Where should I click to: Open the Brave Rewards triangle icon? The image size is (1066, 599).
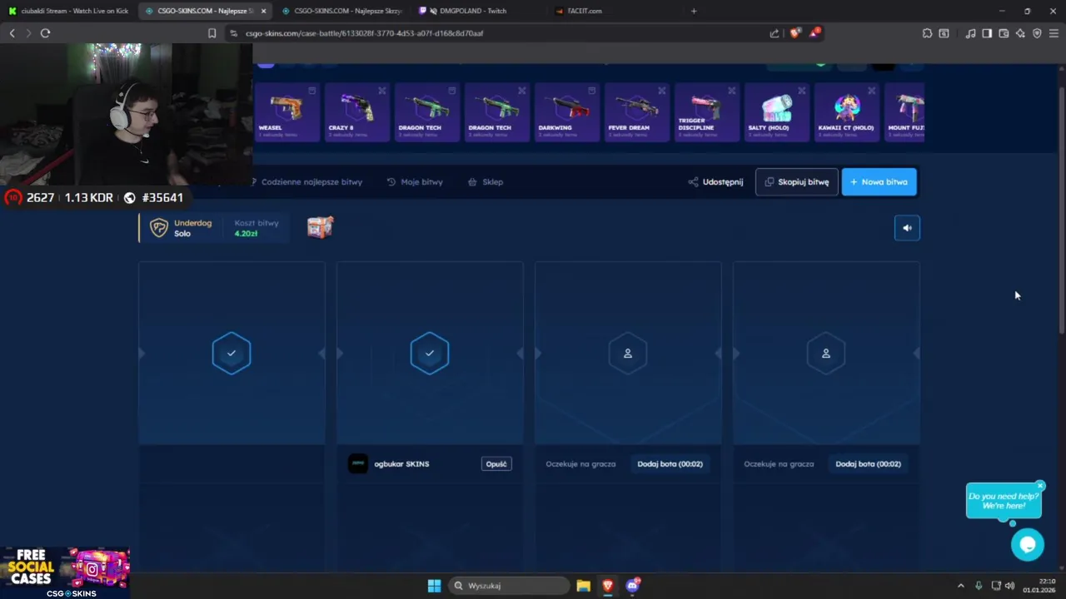coord(814,33)
